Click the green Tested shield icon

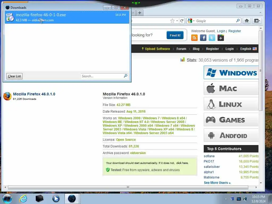[108, 170]
